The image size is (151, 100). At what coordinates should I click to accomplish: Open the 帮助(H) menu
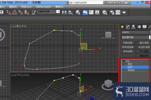[59, 7]
